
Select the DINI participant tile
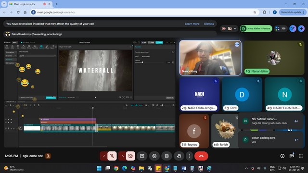tap(242, 94)
